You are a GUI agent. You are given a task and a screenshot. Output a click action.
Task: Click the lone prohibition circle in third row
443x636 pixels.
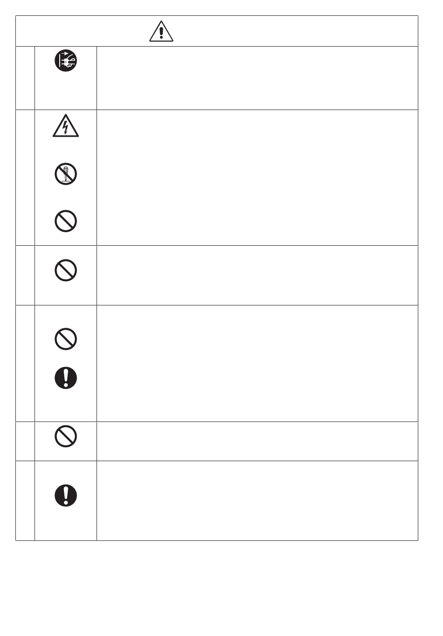click(66, 270)
